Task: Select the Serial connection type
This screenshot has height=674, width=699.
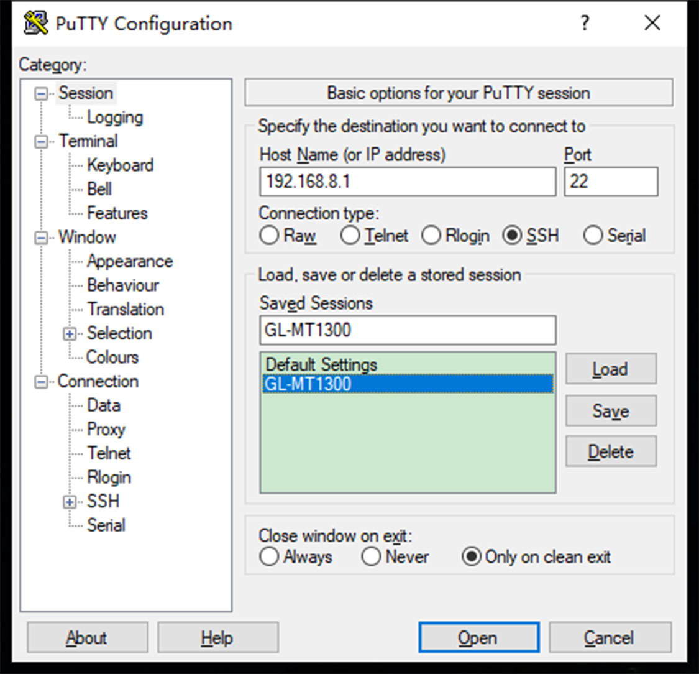Action: coord(593,236)
